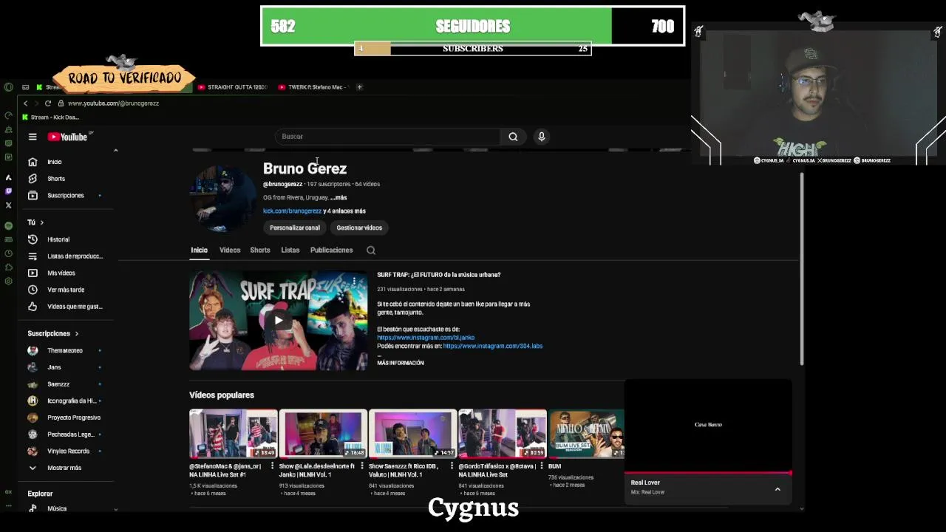Open StefanoMac NA LINHA Live Set thumbnail

[x=233, y=434]
